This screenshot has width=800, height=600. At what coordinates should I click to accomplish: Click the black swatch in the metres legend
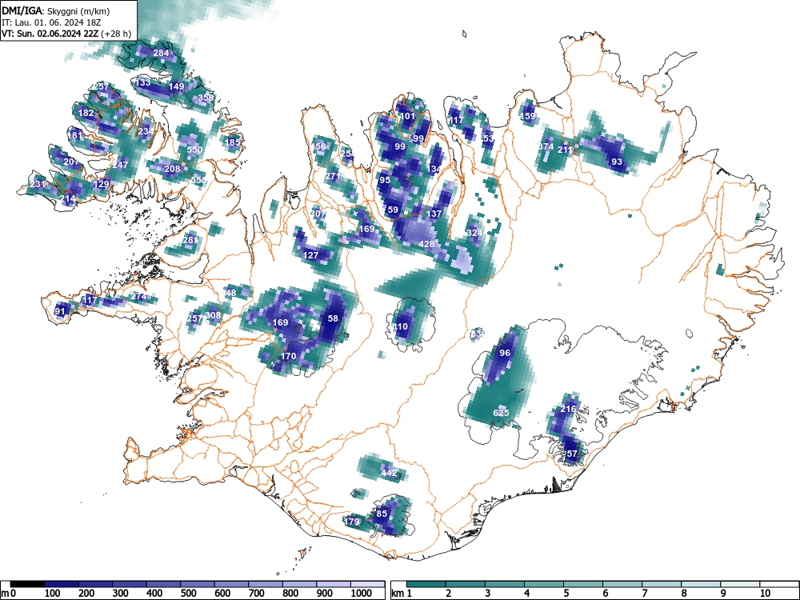coord(27,585)
